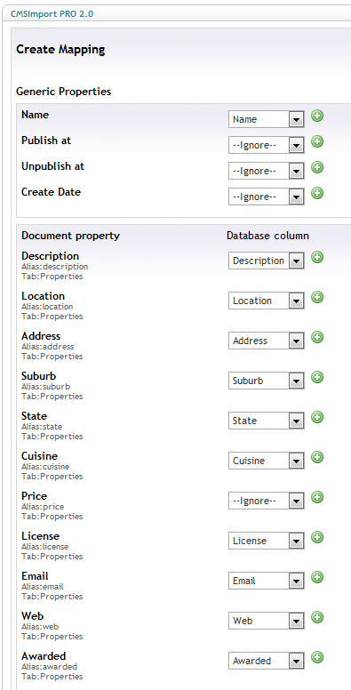Screen dimensions: 351x690
Task: Click the green plus icon for Publish at
Action: click(317, 141)
